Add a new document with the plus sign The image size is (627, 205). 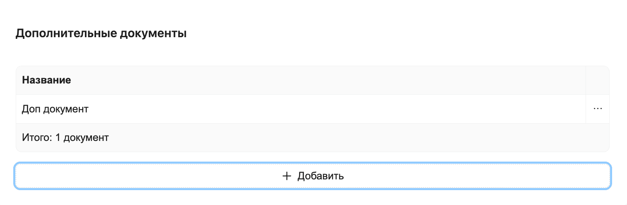tap(287, 176)
